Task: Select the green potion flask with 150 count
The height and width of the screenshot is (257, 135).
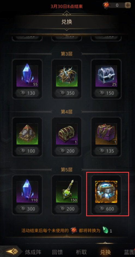Action: [x=67, y=192]
